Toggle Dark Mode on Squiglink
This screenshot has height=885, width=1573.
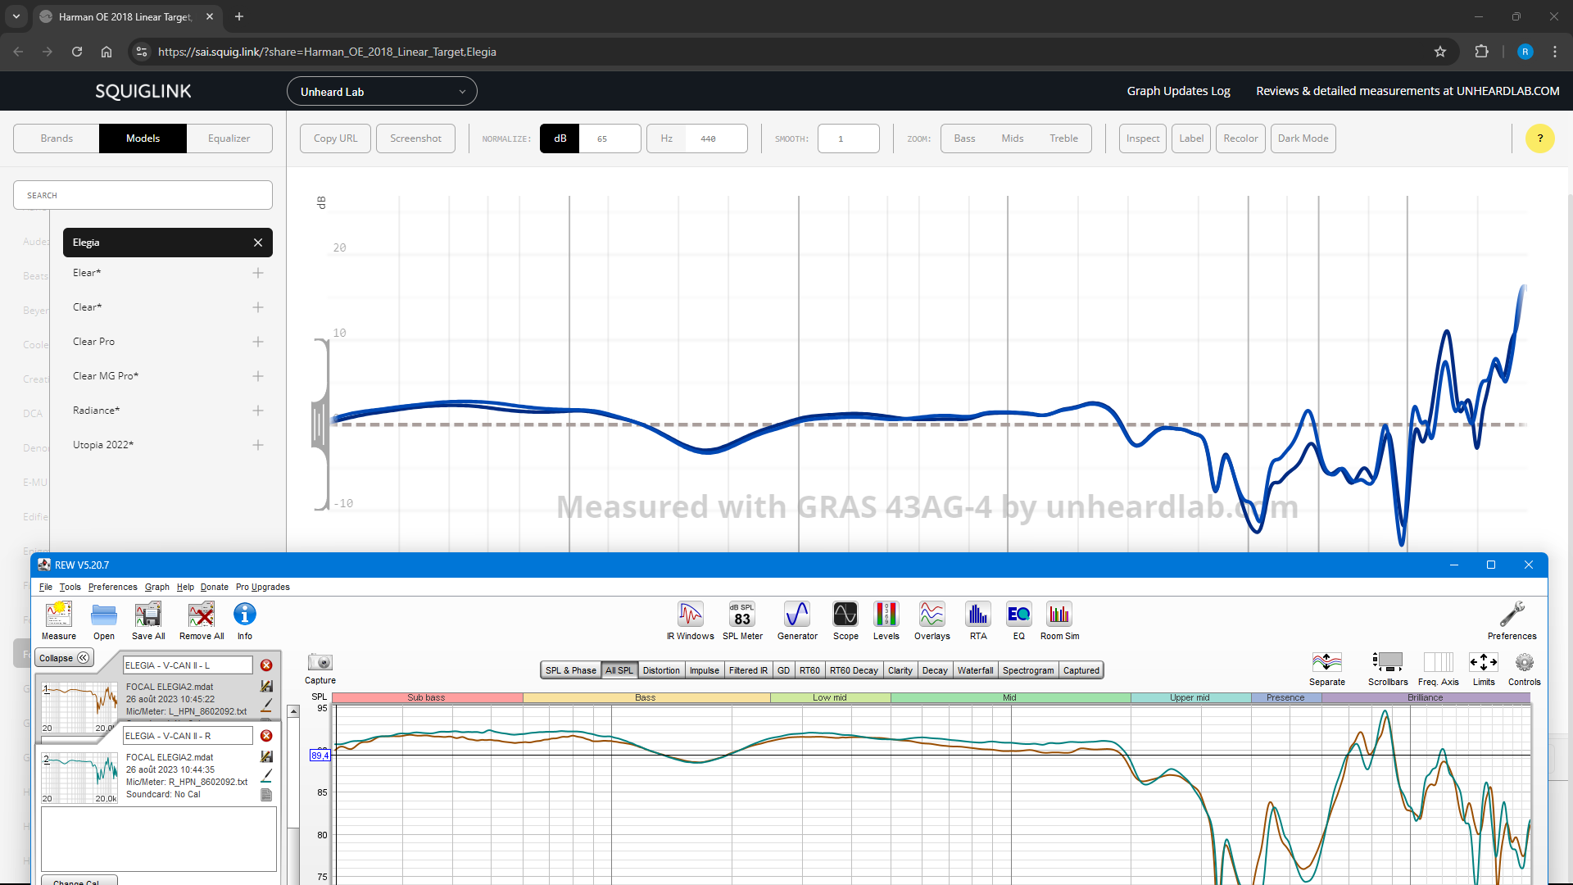[x=1303, y=138]
